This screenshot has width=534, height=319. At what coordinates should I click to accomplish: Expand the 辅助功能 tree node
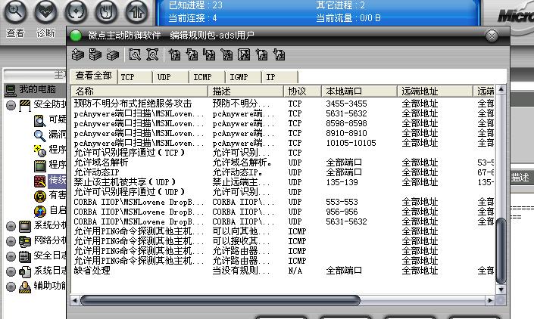pos(11,286)
